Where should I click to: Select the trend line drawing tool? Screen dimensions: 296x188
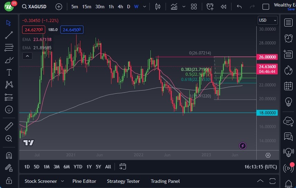click(x=9, y=35)
